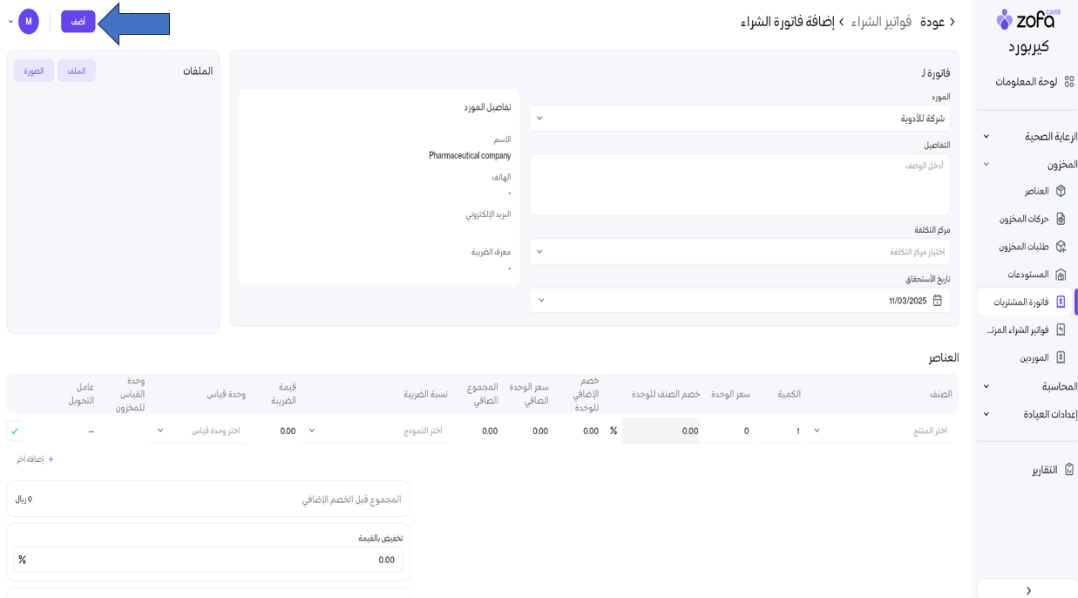Open فاتورة المشتريات in sidebar menu
Screen dimensions: 1078x598
(1021, 302)
